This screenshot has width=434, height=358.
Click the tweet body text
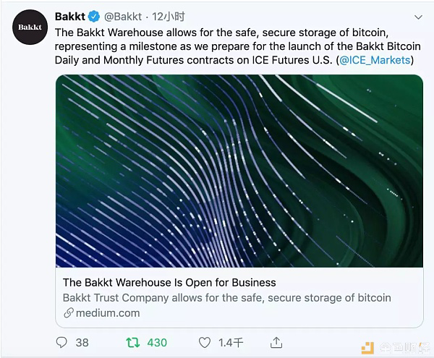click(231, 46)
